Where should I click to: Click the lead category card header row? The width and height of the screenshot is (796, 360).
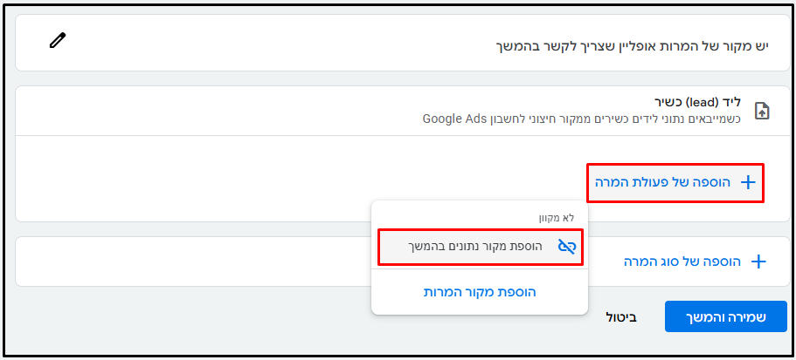pos(403,111)
